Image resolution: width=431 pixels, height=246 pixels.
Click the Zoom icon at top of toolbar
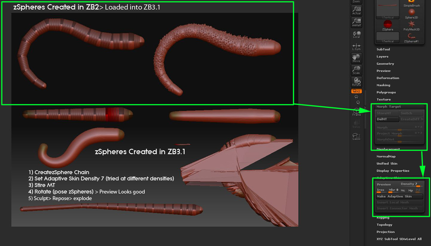tap(357, 2)
